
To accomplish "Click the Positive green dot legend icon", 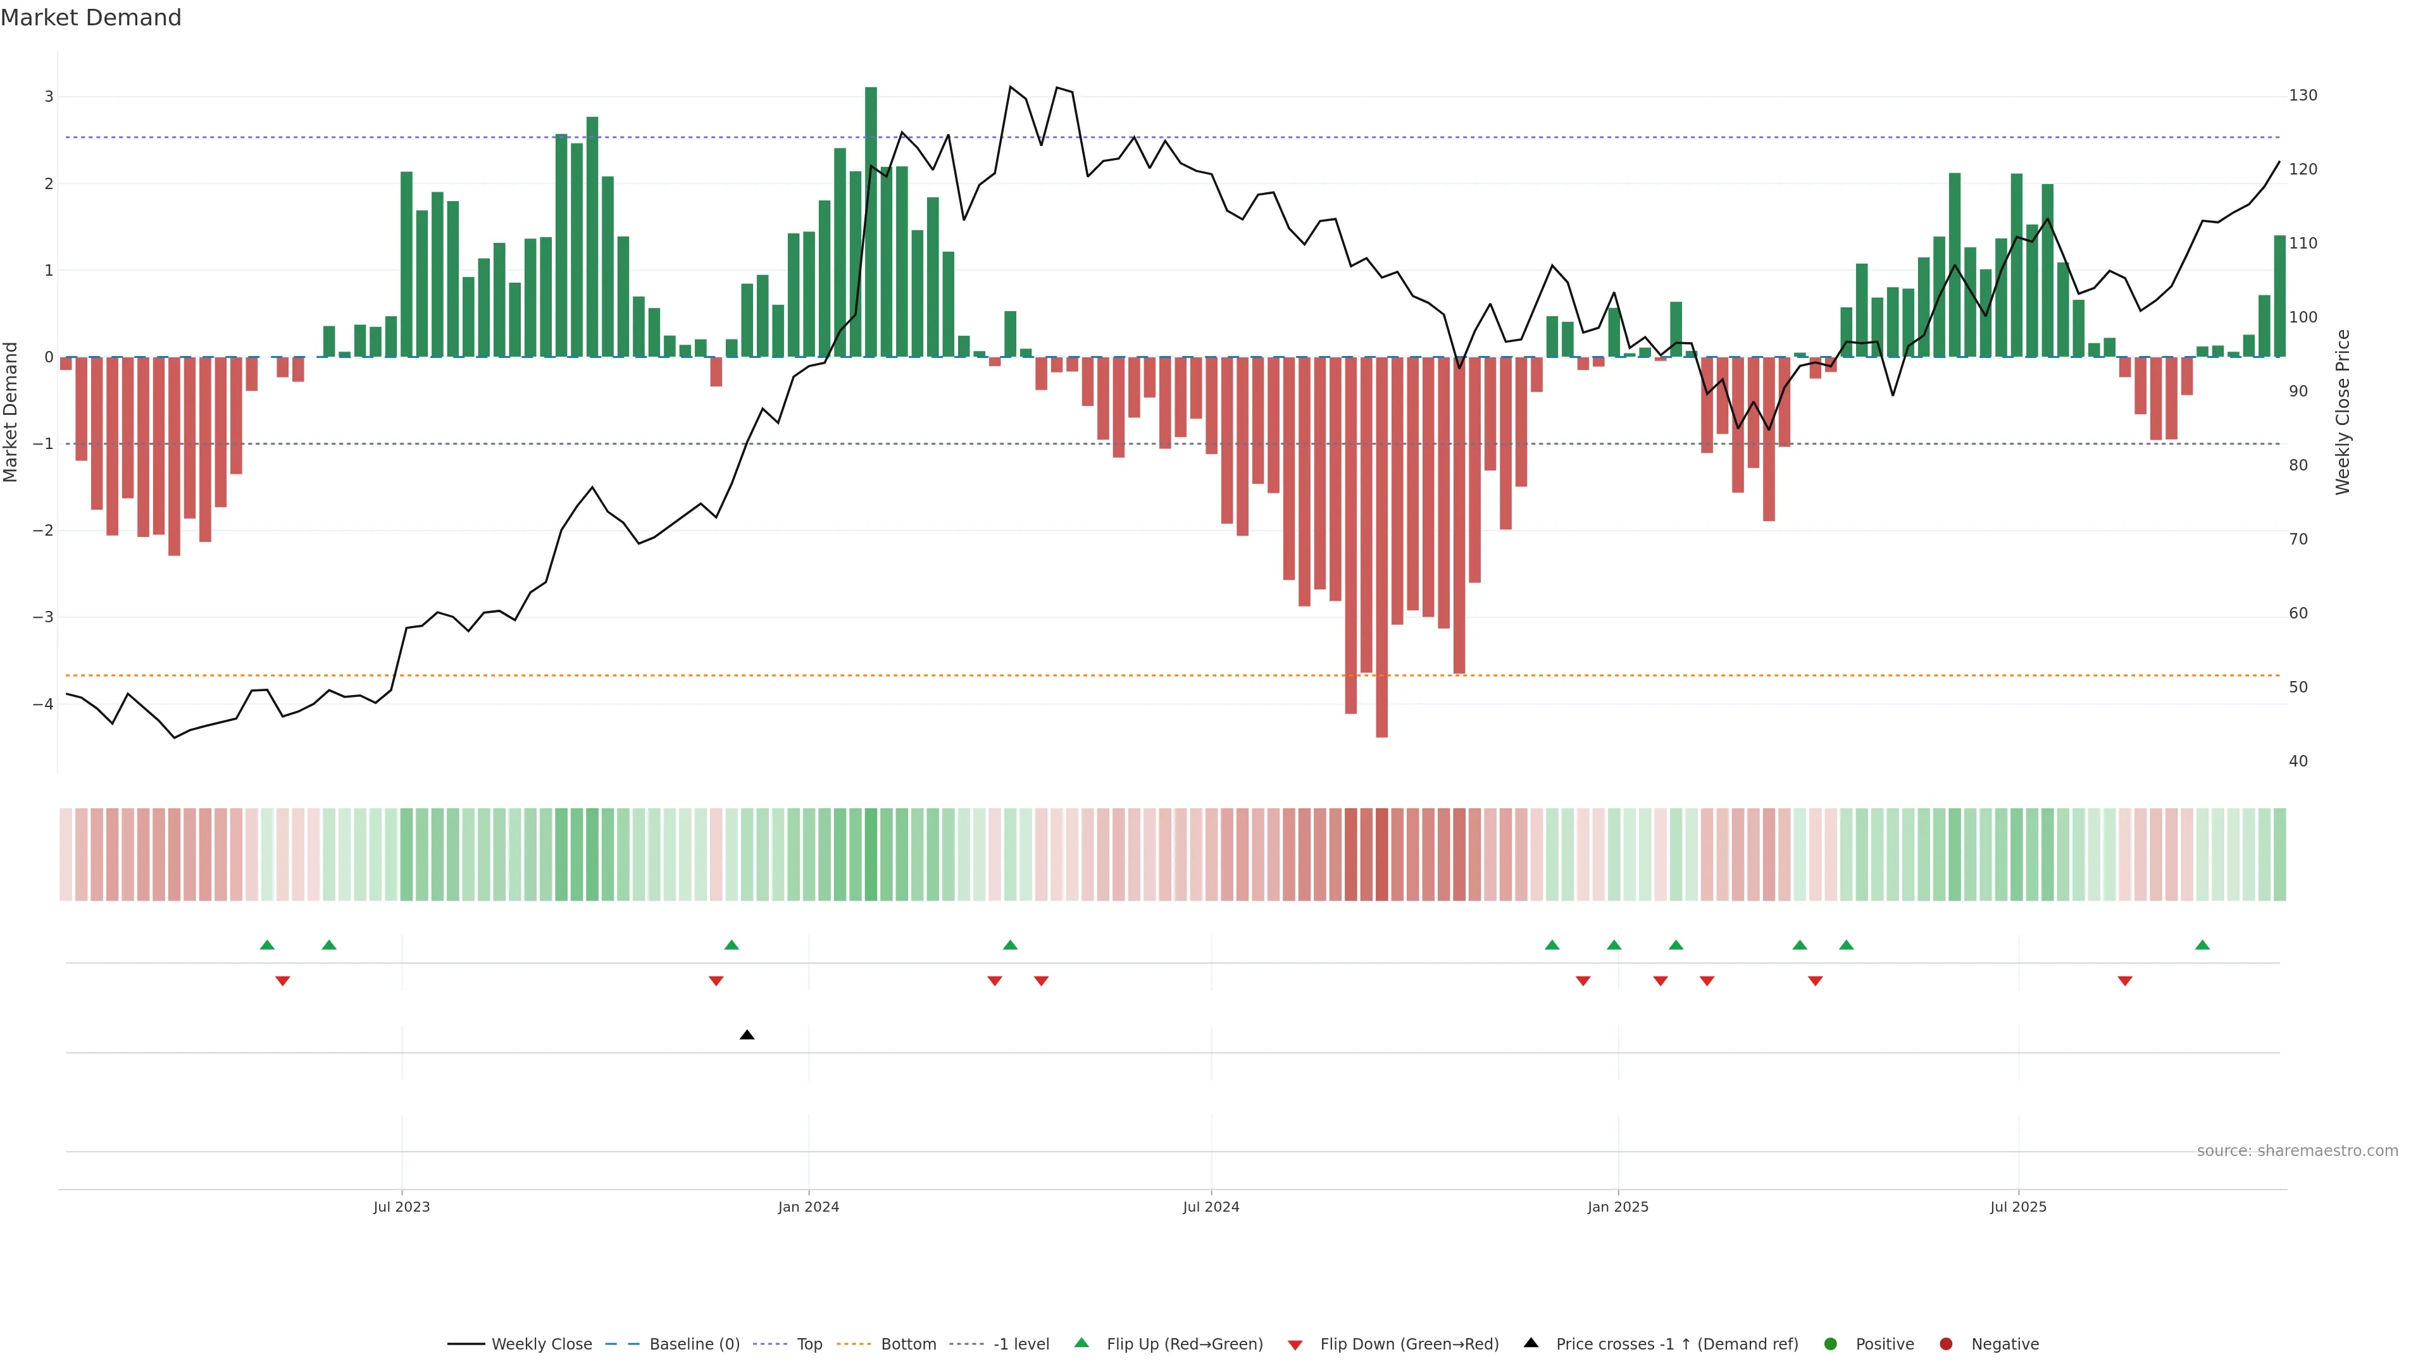I will [1831, 1344].
